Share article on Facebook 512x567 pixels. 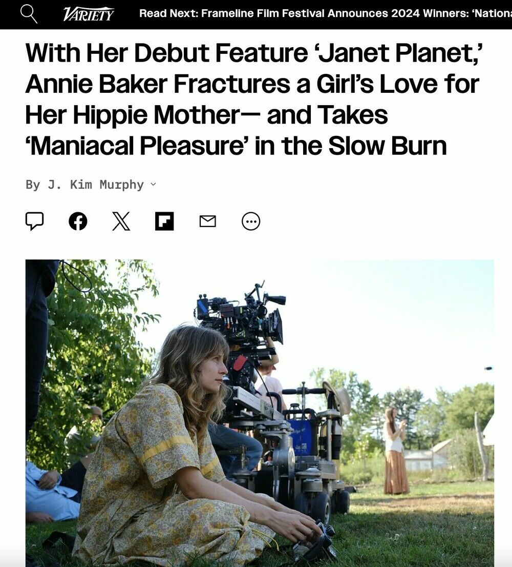click(78, 221)
